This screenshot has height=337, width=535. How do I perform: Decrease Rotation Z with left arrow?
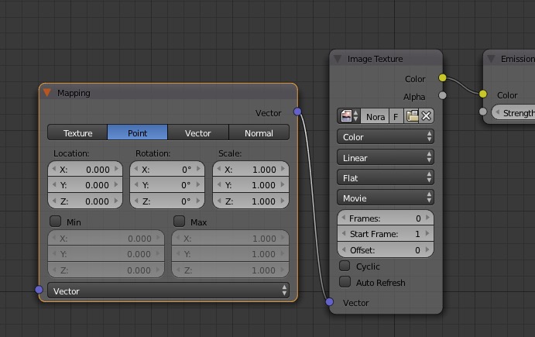(x=136, y=201)
